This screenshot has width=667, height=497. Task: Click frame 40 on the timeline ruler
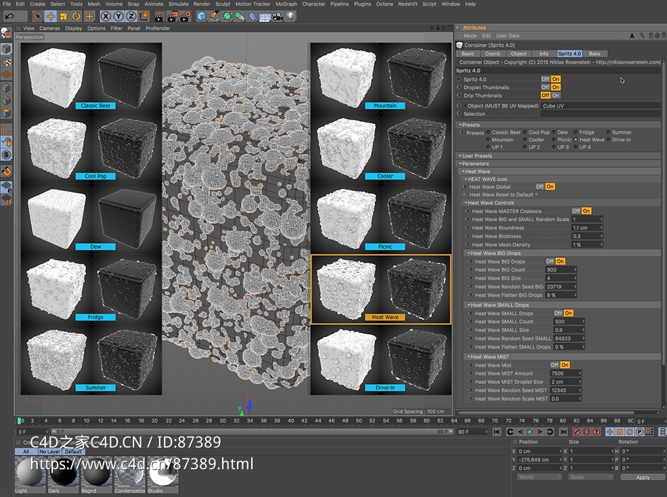point(290,420)
